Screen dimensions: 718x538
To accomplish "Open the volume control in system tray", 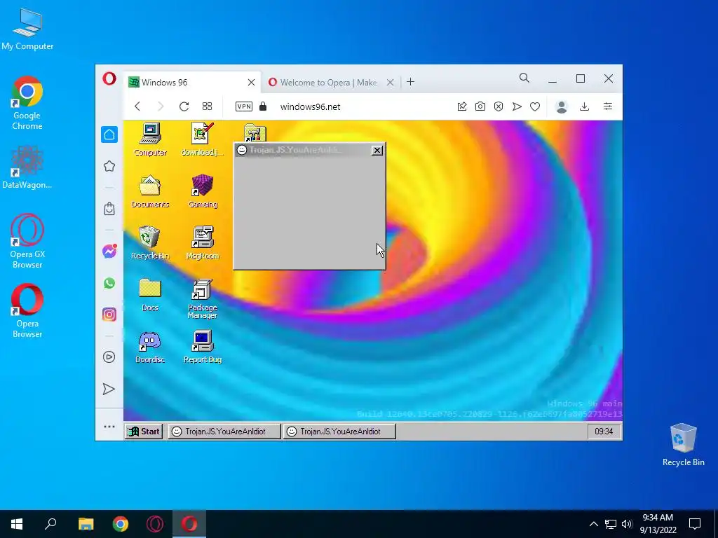I will pos(627,524).
